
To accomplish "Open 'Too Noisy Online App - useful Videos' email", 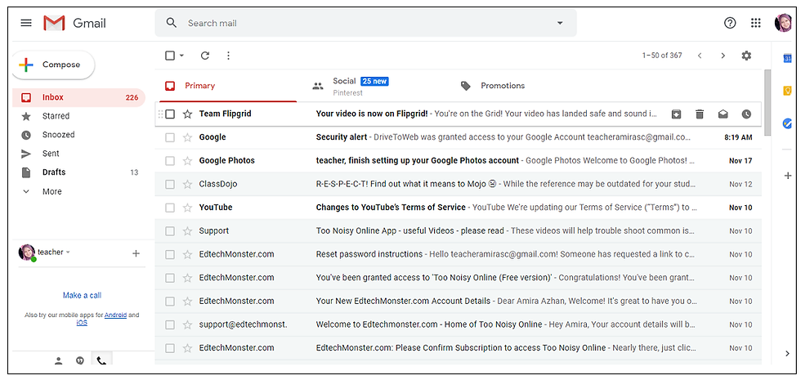I will [459, 230].
